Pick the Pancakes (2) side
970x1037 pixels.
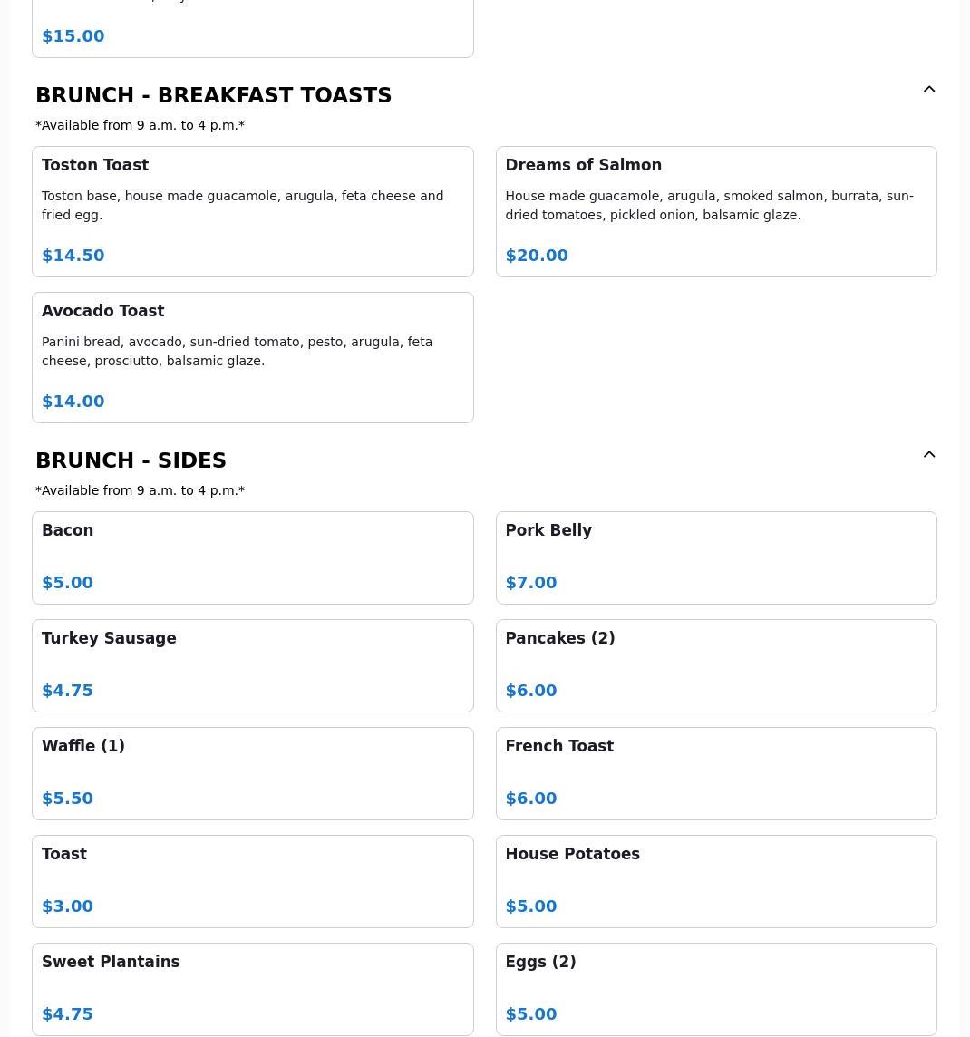[x=715, y=665]
